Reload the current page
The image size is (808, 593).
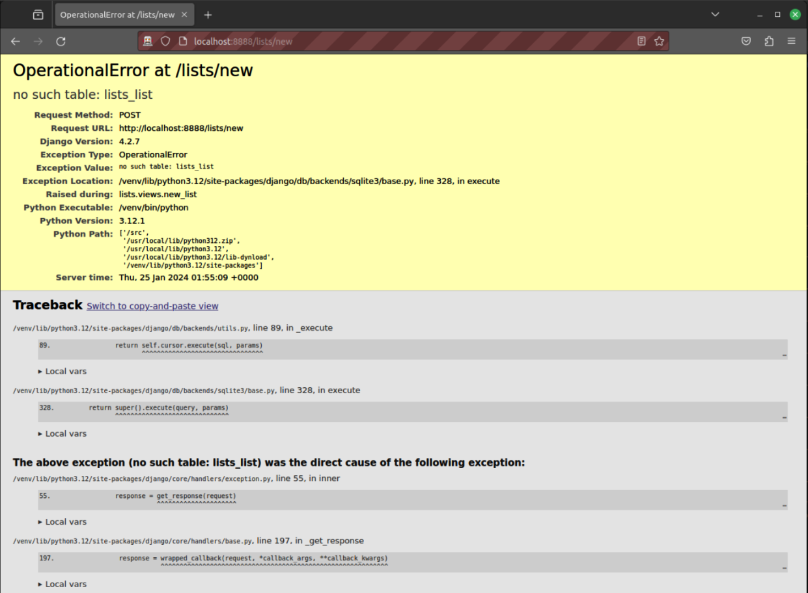coord(61,41)
